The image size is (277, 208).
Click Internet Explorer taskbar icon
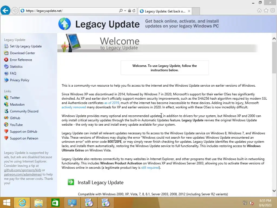tap(22, 202)
